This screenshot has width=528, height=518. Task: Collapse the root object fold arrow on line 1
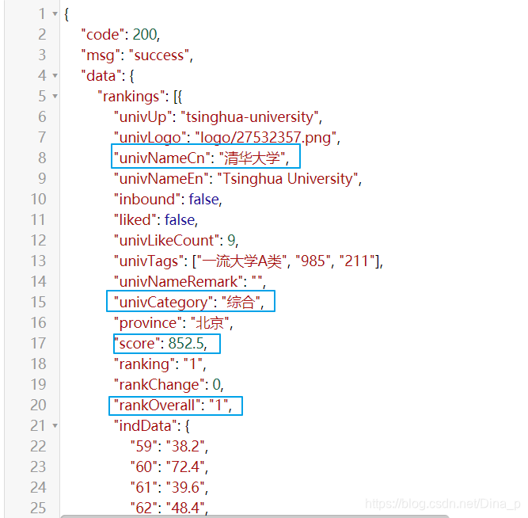pos(55,14)
